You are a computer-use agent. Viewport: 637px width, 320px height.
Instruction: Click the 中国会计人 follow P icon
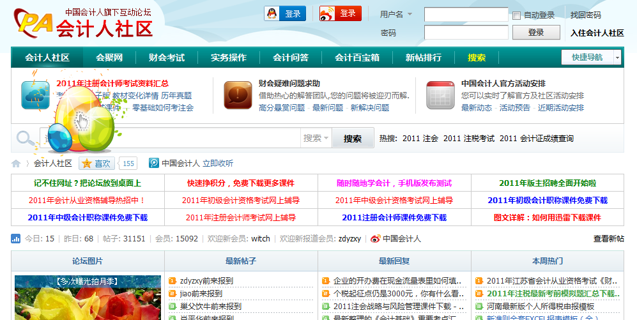click(153, 164)
